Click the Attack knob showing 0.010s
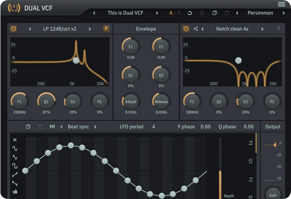Viewport: 291px width, 199px height. (131, 102)
